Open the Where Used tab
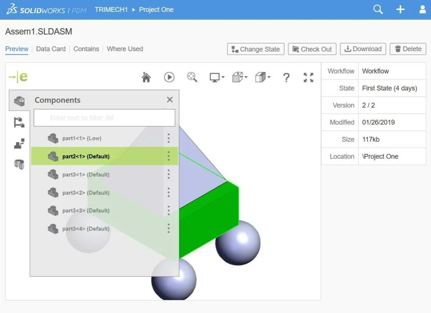This screenshot has width=431, height=313. click(125, 49)
